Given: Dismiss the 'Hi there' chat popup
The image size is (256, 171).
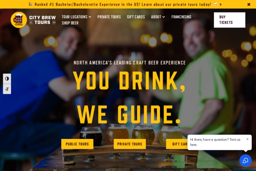Looking at the screenshot, I should [x=247, y=139].
